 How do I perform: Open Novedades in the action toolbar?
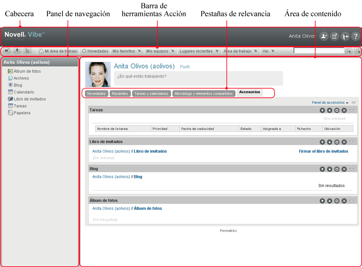click(95, 51)
